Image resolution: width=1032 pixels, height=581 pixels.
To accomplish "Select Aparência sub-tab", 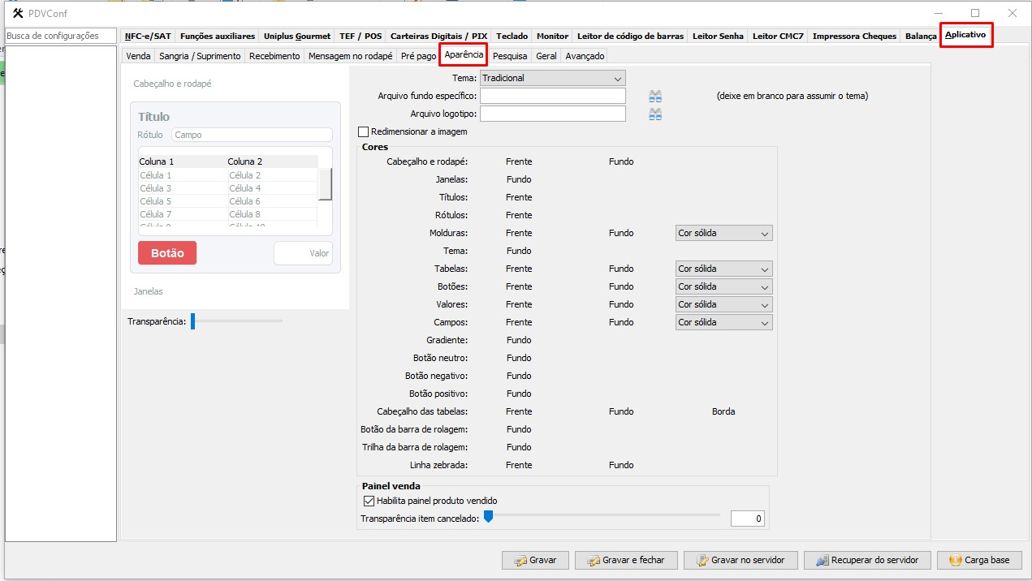I will point(464,55).
